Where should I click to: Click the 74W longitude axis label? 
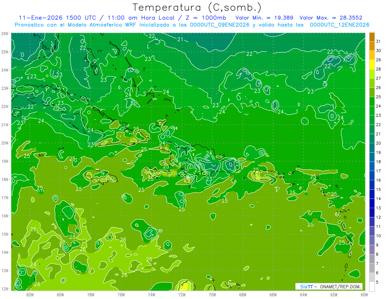[x=152, y=294]
